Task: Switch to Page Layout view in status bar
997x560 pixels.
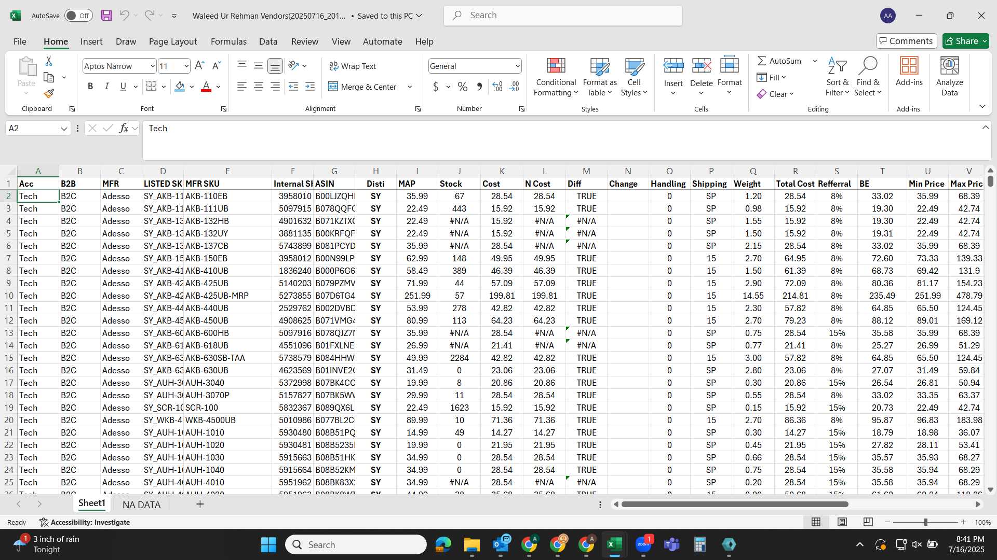Action: [x=842, y=522]
